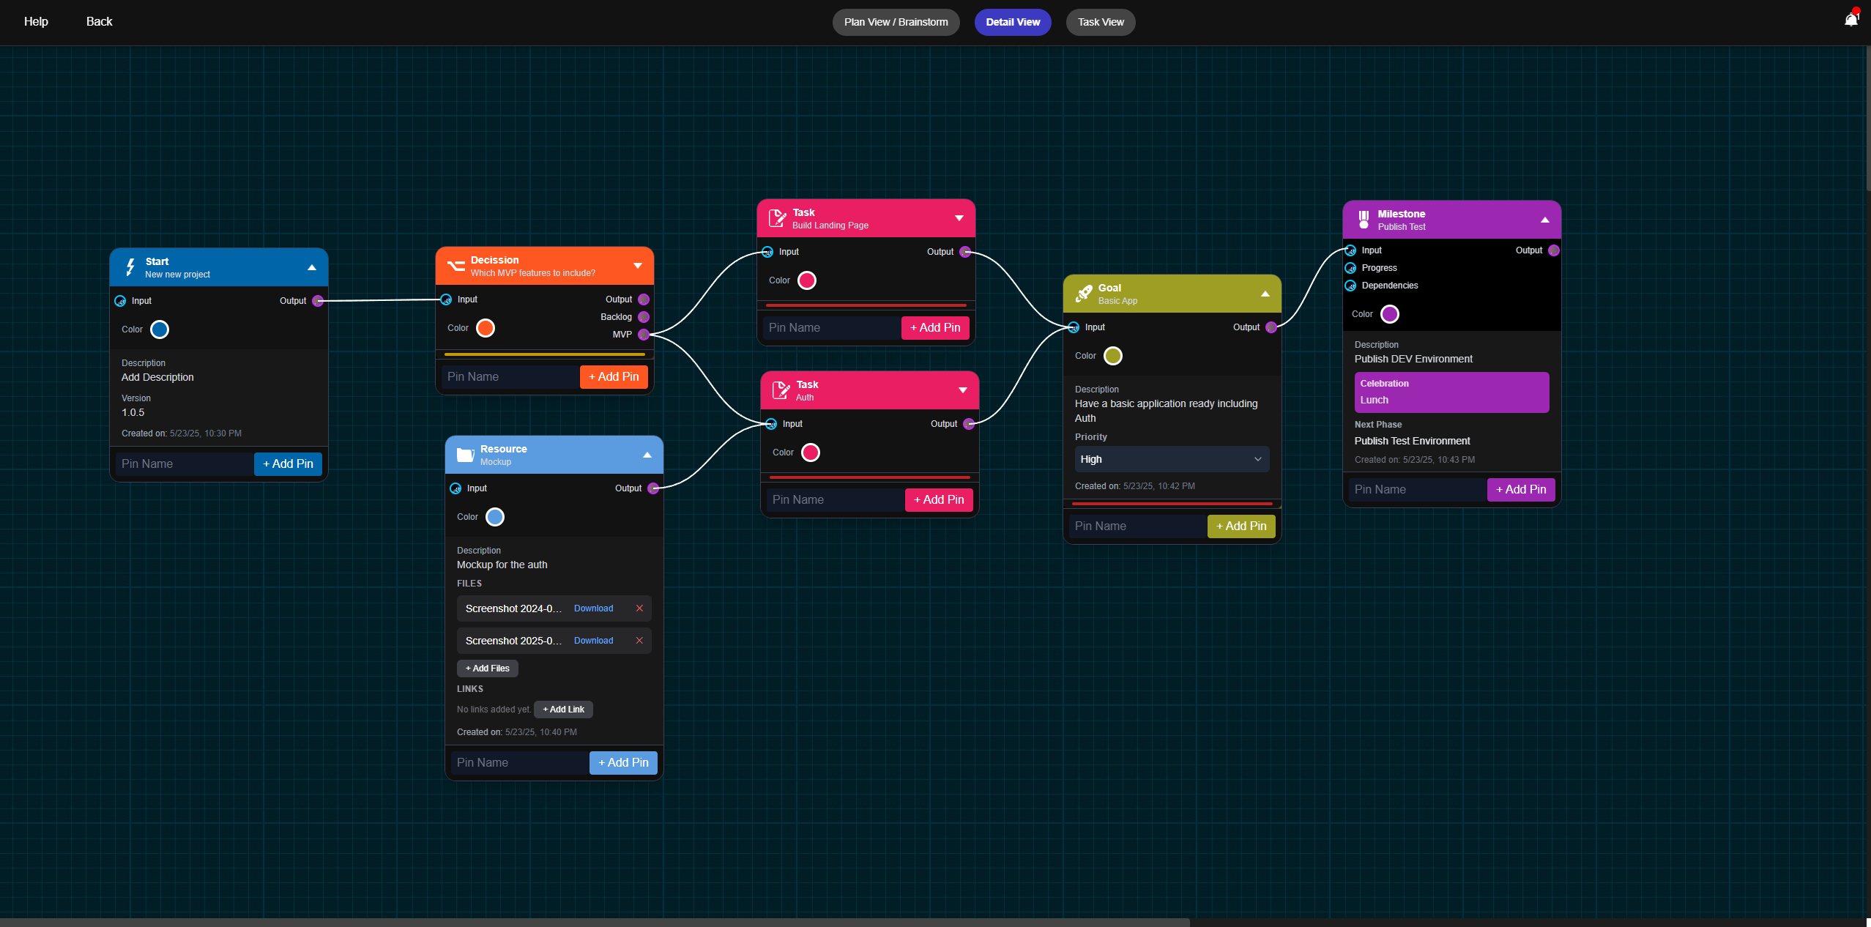Switch to Task View tab
The width and height of the screenshot is (1871, 927).
click(1100, 22)
